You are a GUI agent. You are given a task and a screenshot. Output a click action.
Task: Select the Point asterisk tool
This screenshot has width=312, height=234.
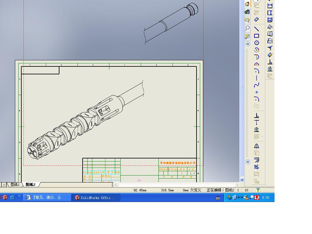257,92
